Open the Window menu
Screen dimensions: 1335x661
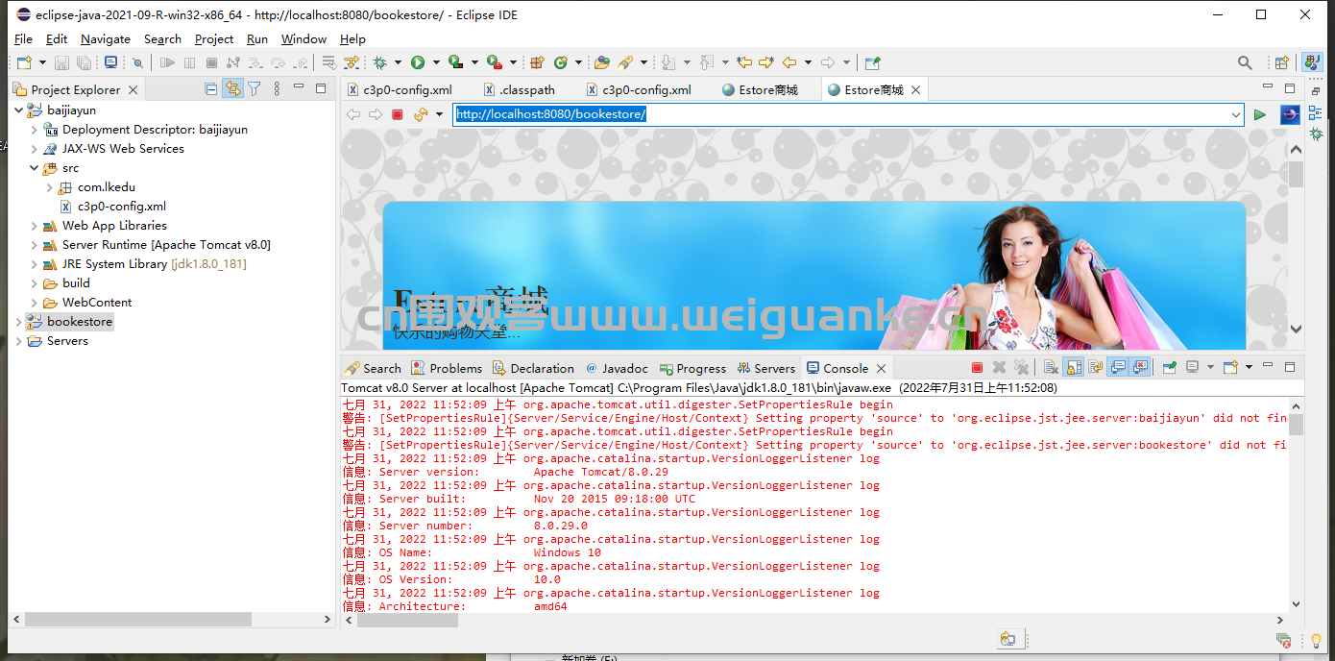304,39
